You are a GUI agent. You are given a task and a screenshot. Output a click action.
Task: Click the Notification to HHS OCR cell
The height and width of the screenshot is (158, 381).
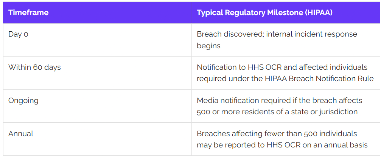[286, 73]
